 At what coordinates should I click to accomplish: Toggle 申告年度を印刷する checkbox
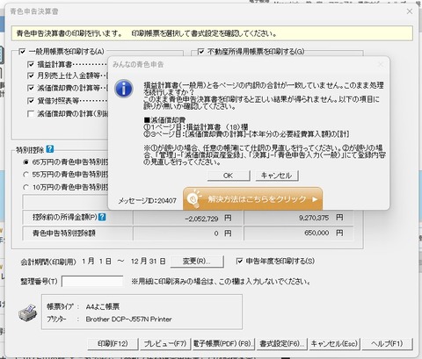pos(239,261)
